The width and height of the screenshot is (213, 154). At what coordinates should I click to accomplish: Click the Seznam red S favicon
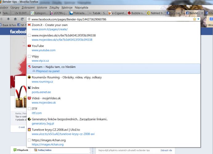tap(29, 67)
